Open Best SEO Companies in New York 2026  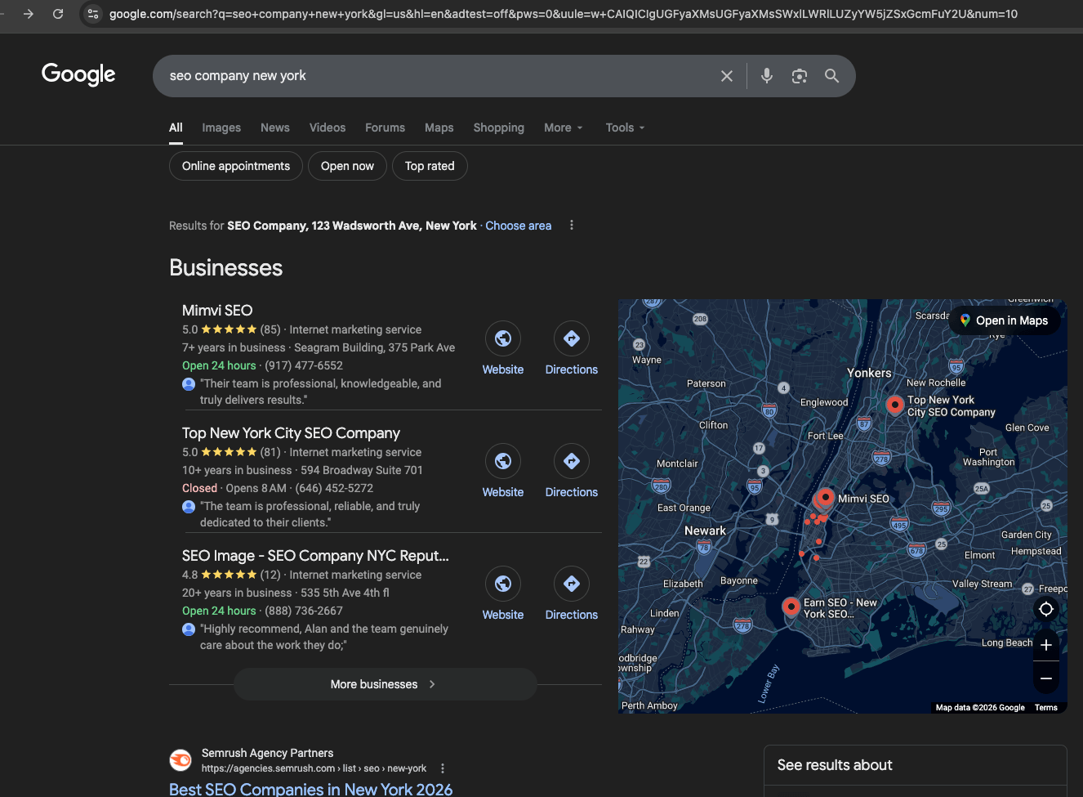310,789
